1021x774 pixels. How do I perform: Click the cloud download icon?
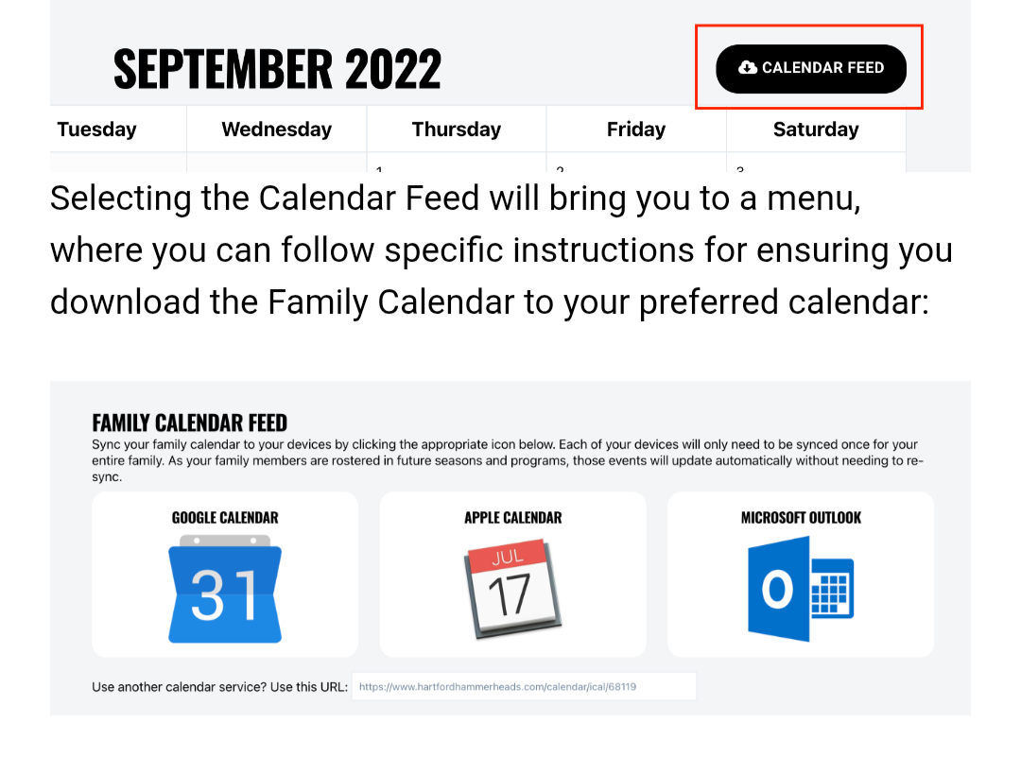point(748,67)
